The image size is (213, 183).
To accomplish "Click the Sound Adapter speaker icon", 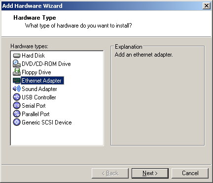I will pos(17,89).
